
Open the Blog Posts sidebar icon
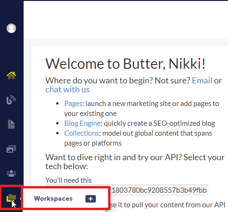coord(11,100)
